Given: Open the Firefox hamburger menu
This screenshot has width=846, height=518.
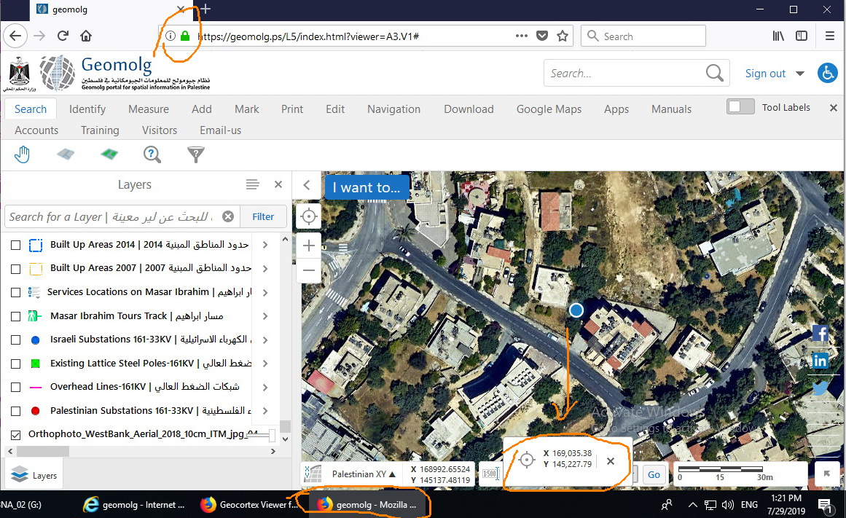Looking at the screenshot, I should click(x=830, y=36).
